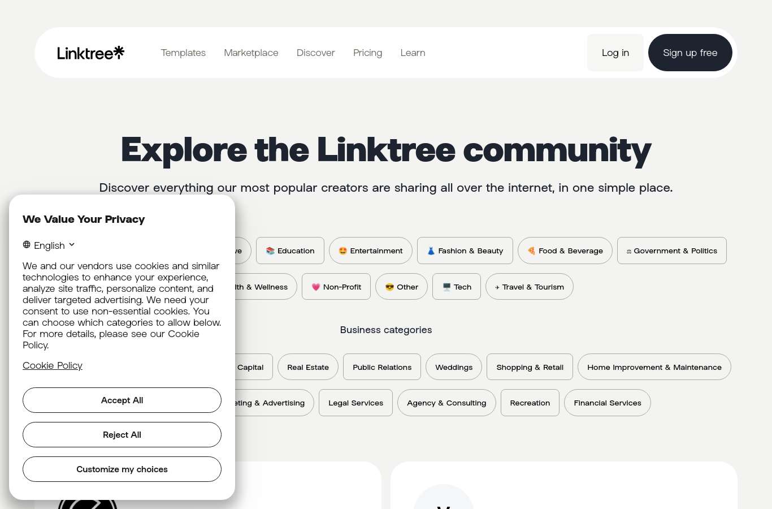Select the Entertainment category chip

371,251
